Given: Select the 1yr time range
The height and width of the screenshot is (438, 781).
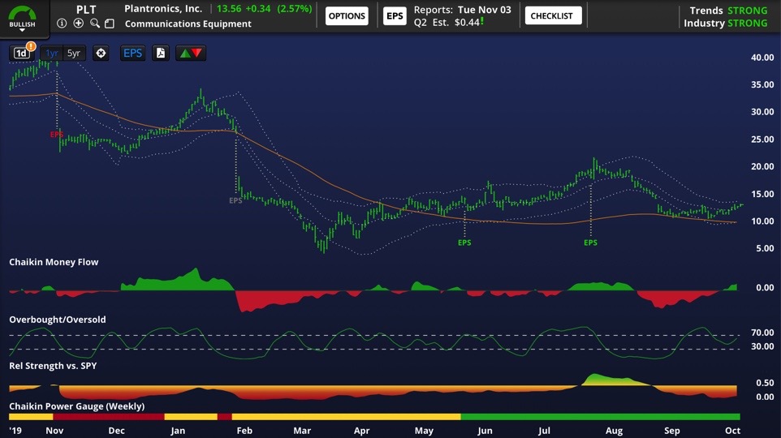Looking at the screenshot, I should pyautogui.click(x=52, y=54).
